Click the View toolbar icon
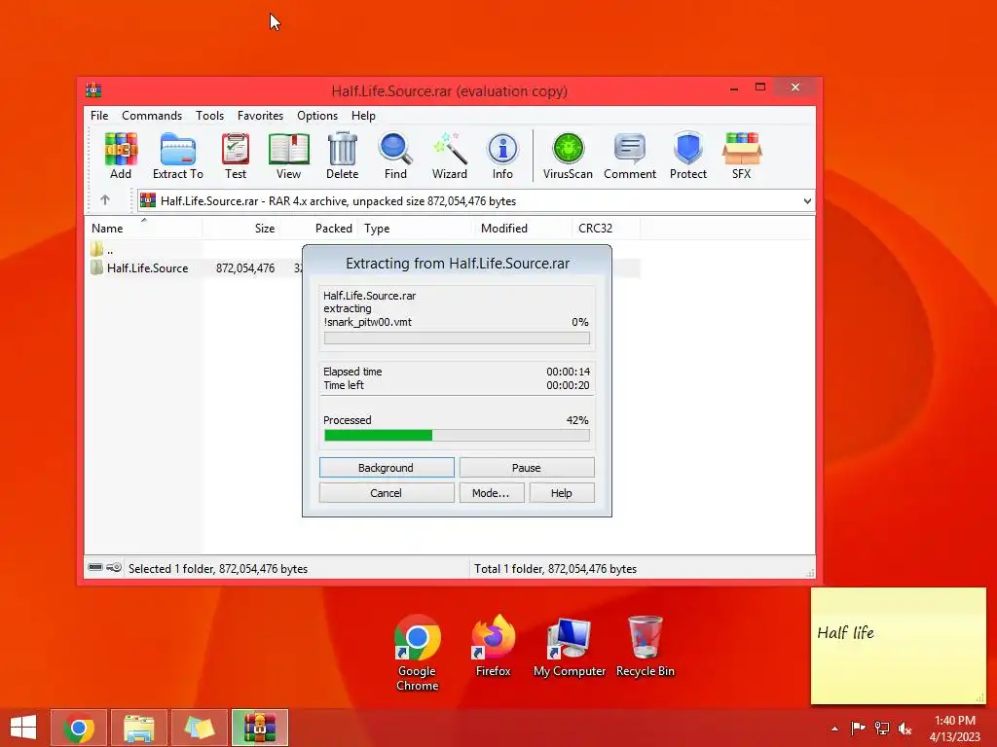Screen dimensions: 997x747 (x=288, y=156)
